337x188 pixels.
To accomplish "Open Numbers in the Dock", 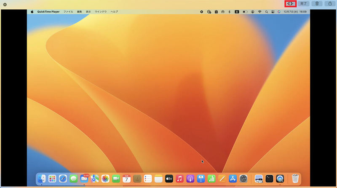I will point(211,179).
